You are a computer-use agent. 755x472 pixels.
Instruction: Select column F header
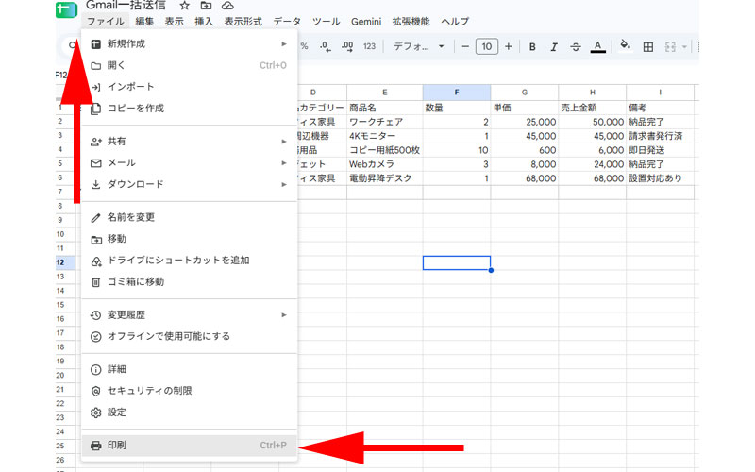click(457, 92)
